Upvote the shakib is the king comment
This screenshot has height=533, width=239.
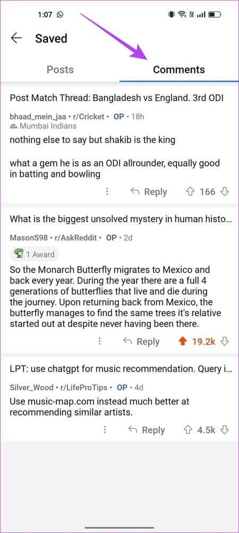point(190,192)
